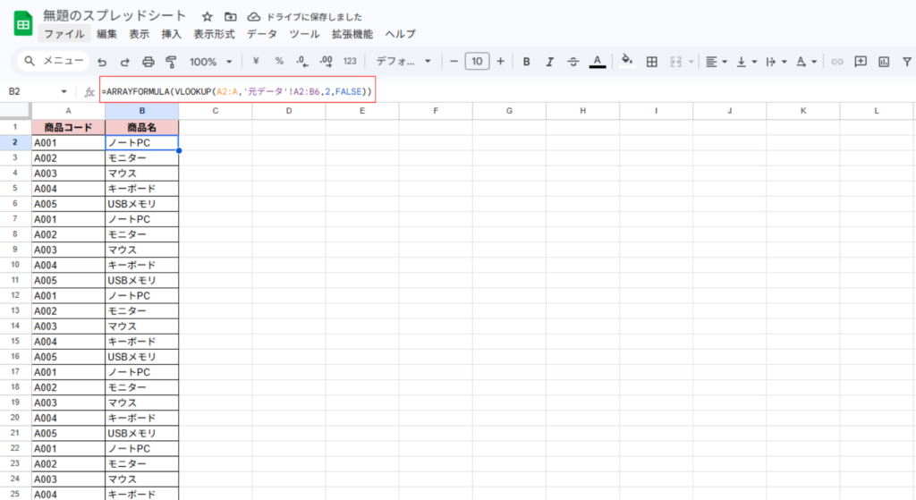
Task: Select the 商品コード header cell
Action: pos(68,127)
